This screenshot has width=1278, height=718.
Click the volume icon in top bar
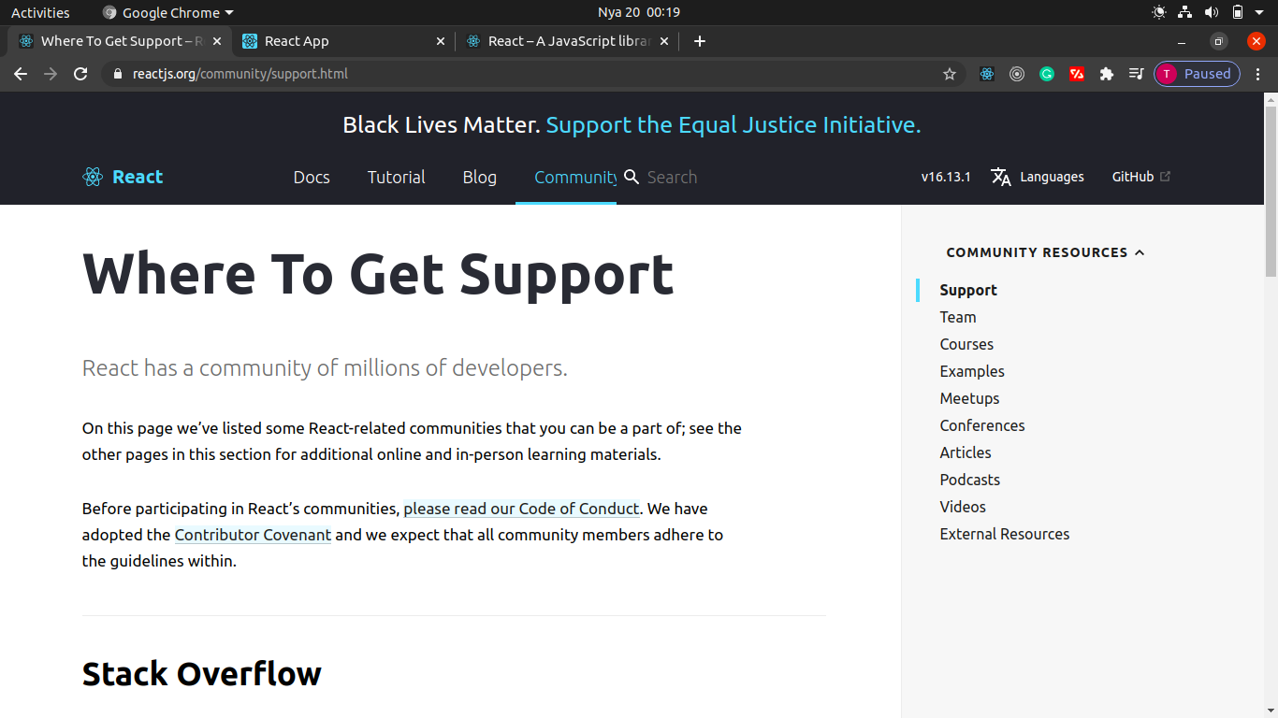pos(1212,12)
